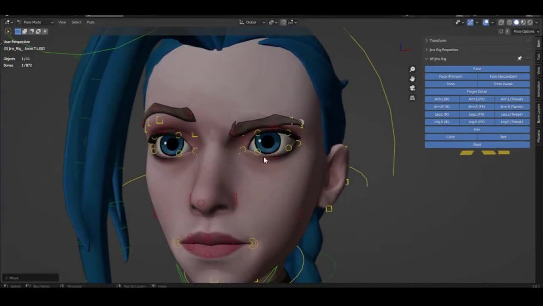Switch to solid viewport shading
The width and height of the screenshot is (543, 306).
(516, 22)
